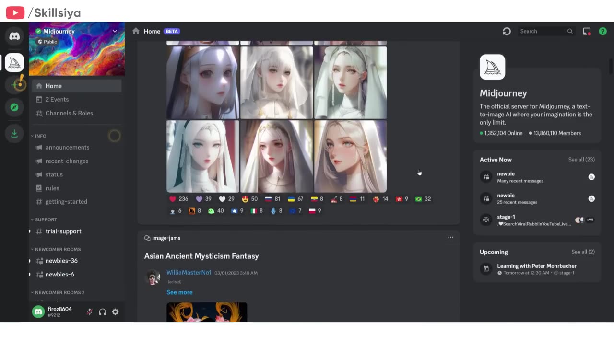Open user settings gear icon
Screen dimensions: 614x345
pos(115,312)
